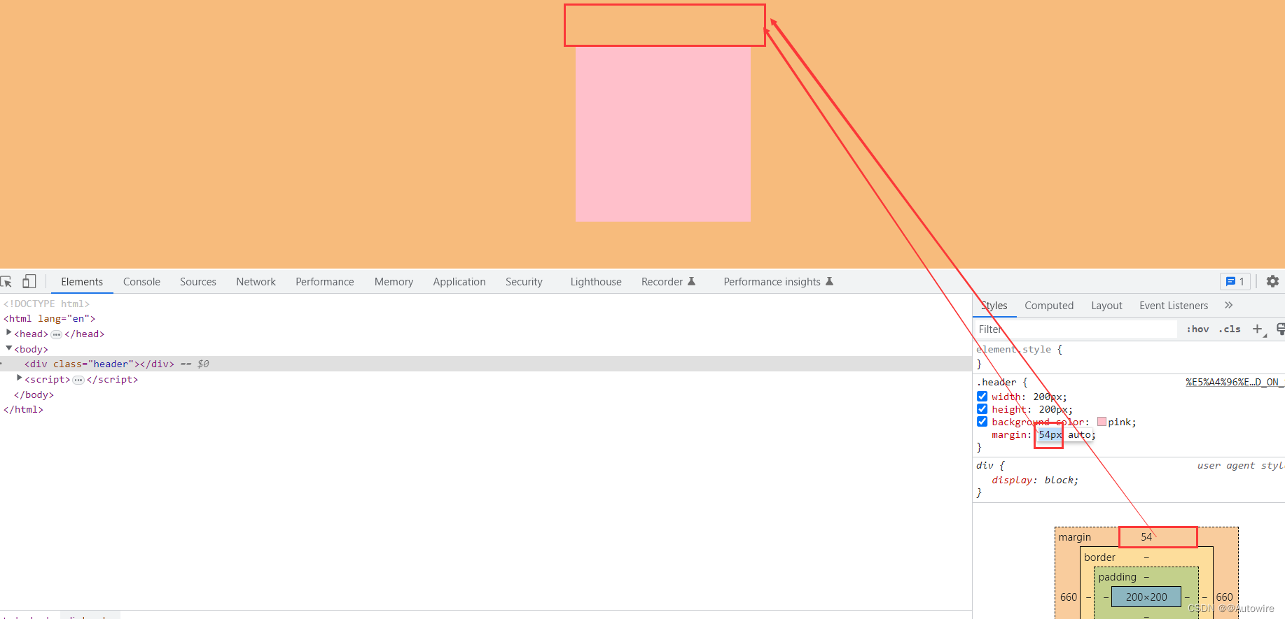1285x619 pixels.
Task: Click the styles Filter input field
Action: (1076, 329)
